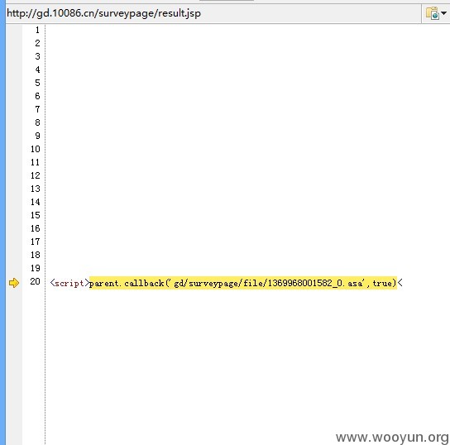This screenshot has height=445, width=450.
Task: Click the result.jsp URL address field
Action: click(x=213, y=13)
